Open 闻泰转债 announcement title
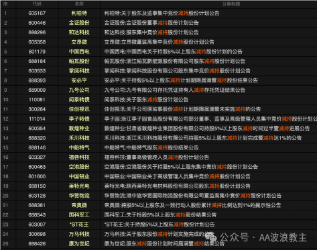317x250 pixels. (x=146, y=100)
